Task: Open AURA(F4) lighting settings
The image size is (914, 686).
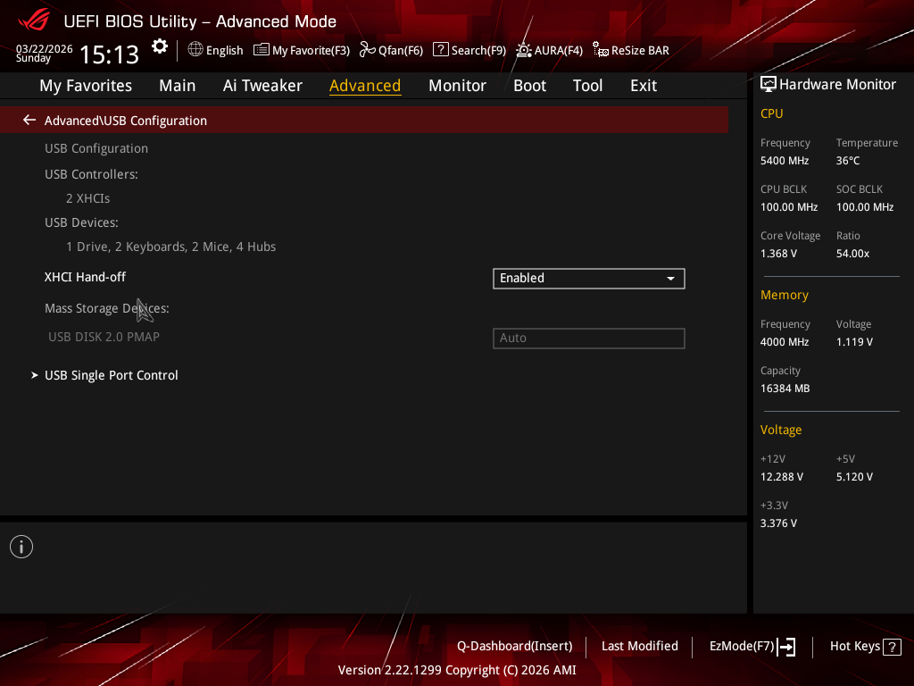Action: (549, 50)
